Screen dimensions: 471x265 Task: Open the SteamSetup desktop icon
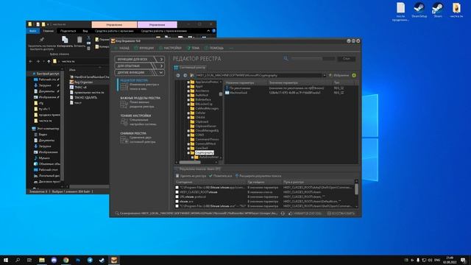point(419,10)
